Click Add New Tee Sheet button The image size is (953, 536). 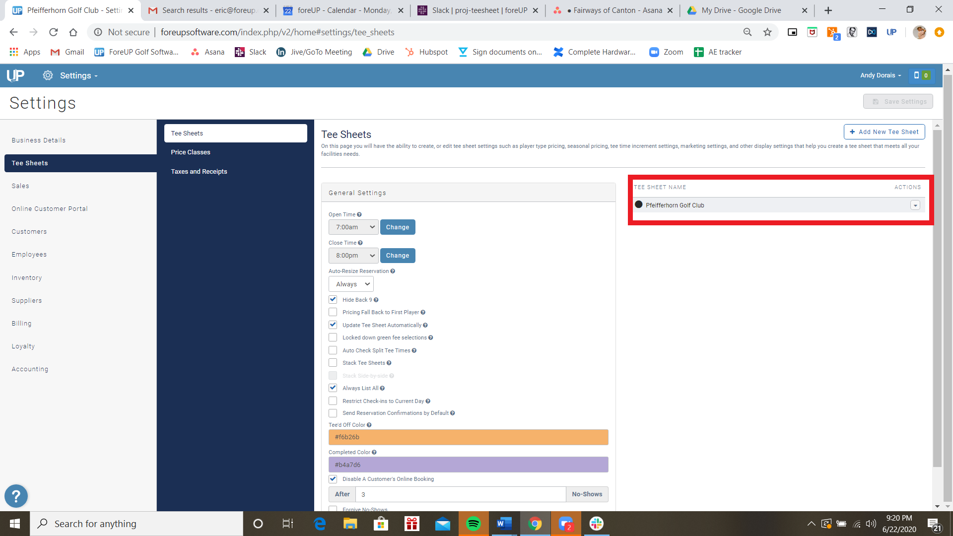pyautogui.click(x=884, y=132)
